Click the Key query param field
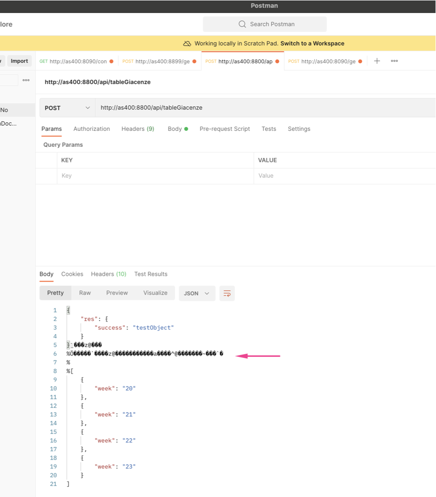 click(x=155, y=176)
